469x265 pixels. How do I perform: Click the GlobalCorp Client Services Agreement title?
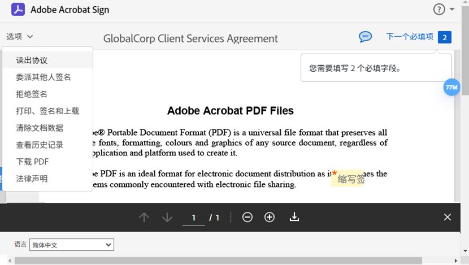point(190,38)
